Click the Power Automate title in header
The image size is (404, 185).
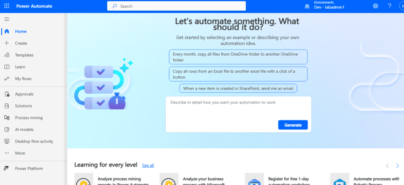[x=34, y=6]
